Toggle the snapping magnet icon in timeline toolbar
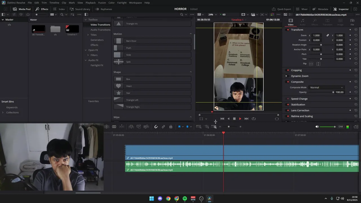 coord(156,127)
